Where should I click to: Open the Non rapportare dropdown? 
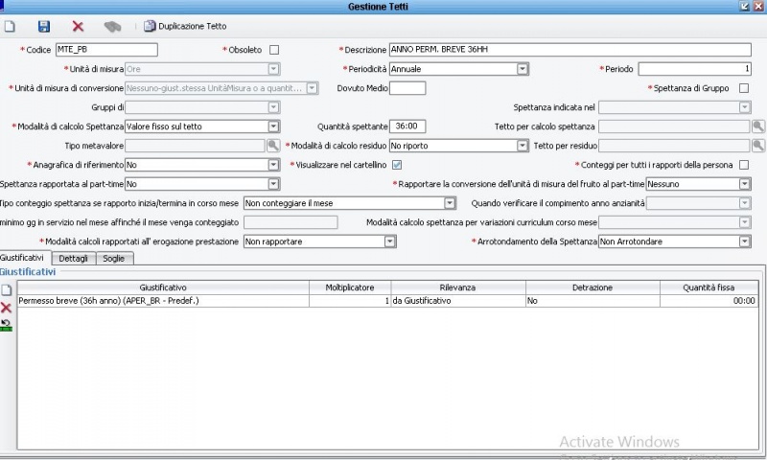(389, 241)
